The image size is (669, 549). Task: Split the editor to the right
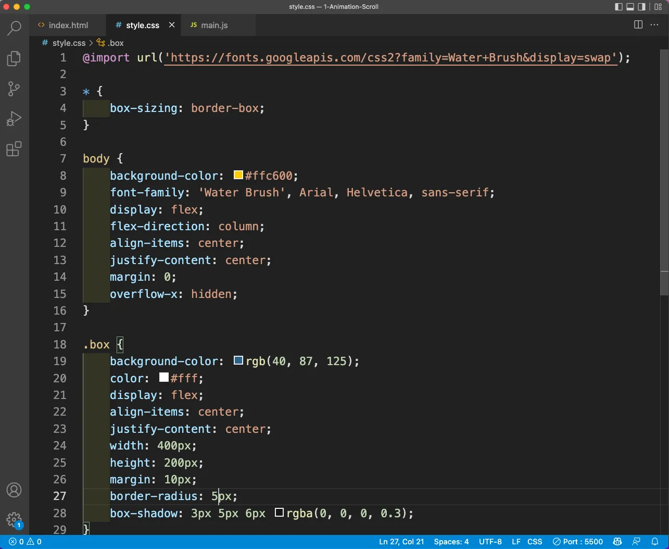pos(638,24)
